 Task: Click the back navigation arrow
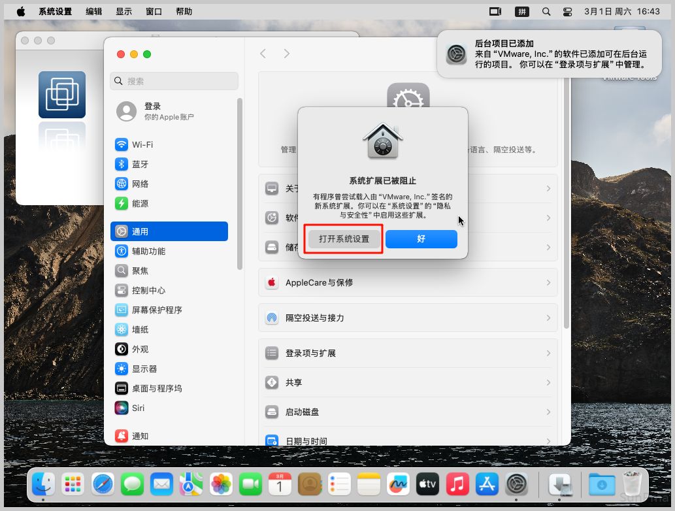tap(263, 54)
